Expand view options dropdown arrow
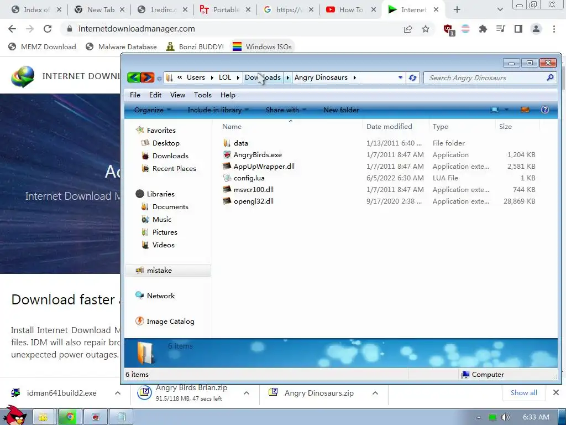The width and height of the screenshot is (566, 425). [506, 110]
